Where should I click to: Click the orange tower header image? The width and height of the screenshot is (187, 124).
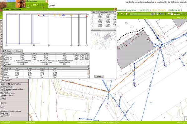tap(20, 4)
